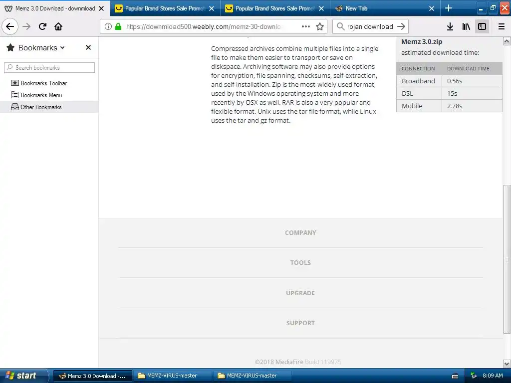
Task: Click the on-screen keyboard tray icon
Action: click(x=455, y=376)
